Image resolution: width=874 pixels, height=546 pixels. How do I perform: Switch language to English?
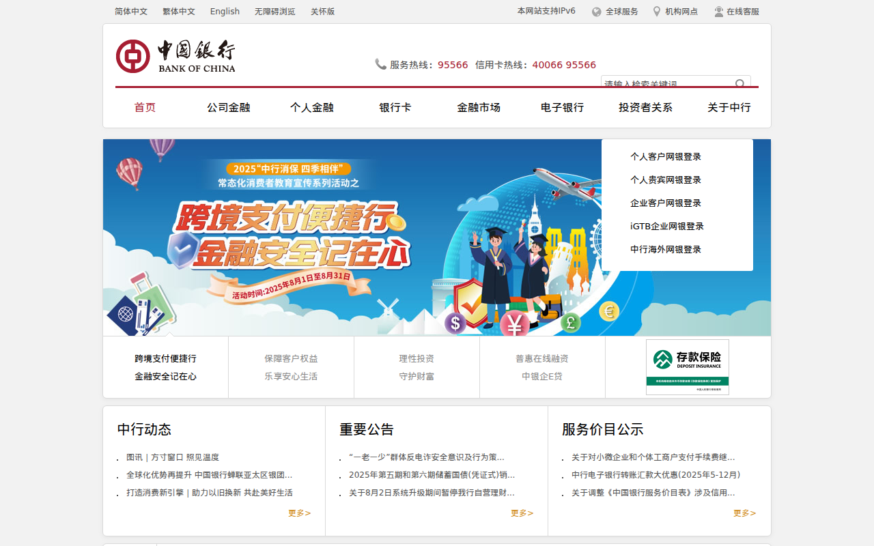pos(225,12)
